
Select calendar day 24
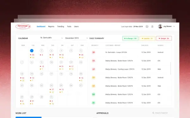pos(51,85)
